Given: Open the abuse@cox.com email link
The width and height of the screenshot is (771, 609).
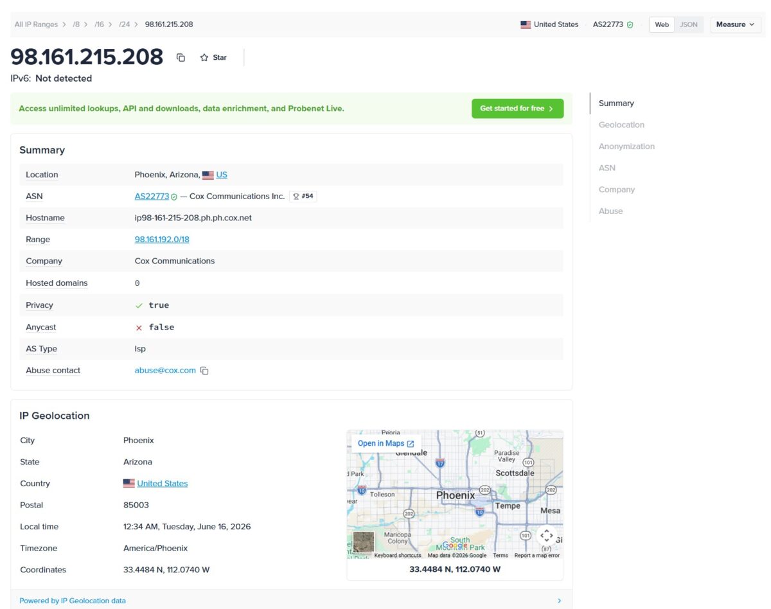Looking at the screenshot, I should coord(165,371).
